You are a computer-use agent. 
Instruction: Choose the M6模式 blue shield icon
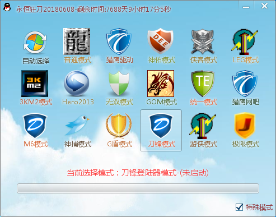[x=35, y=126]
